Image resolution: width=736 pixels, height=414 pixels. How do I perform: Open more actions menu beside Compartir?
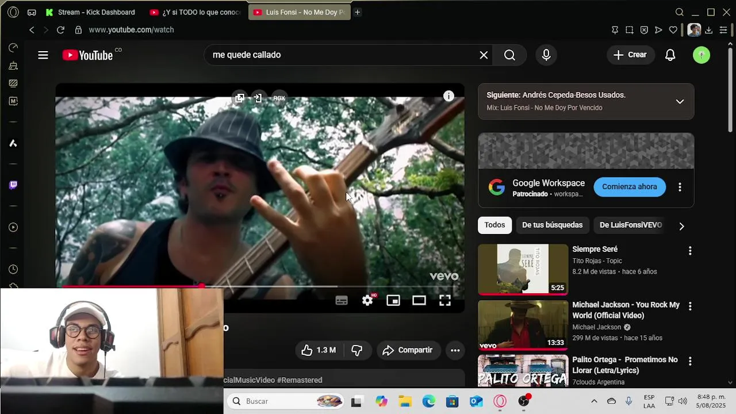(x=455, y=350)
